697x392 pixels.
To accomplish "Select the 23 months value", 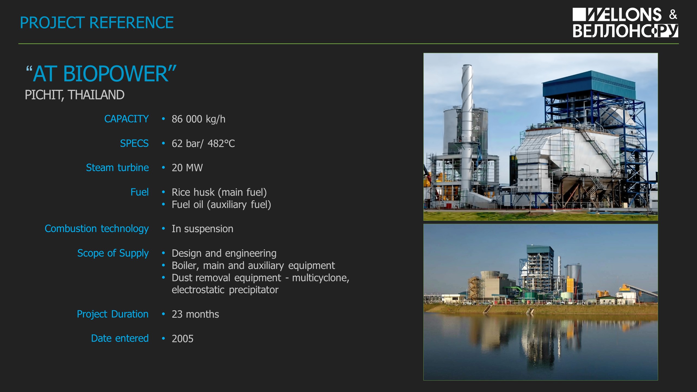I will click(195, 314).
